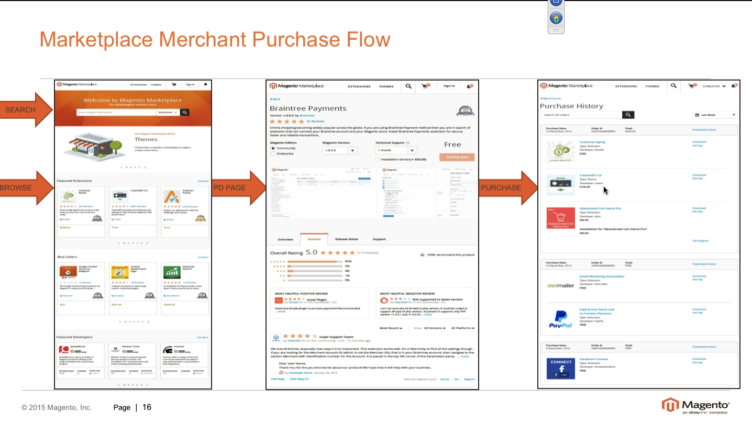
Task: Click the Report? link under review
Action: click(469, 379)
